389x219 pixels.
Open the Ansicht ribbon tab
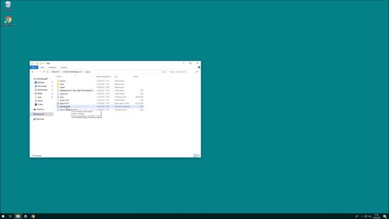[64, 68]
